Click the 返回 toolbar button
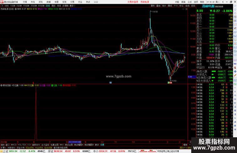The image size is (237, 153). 193,6
